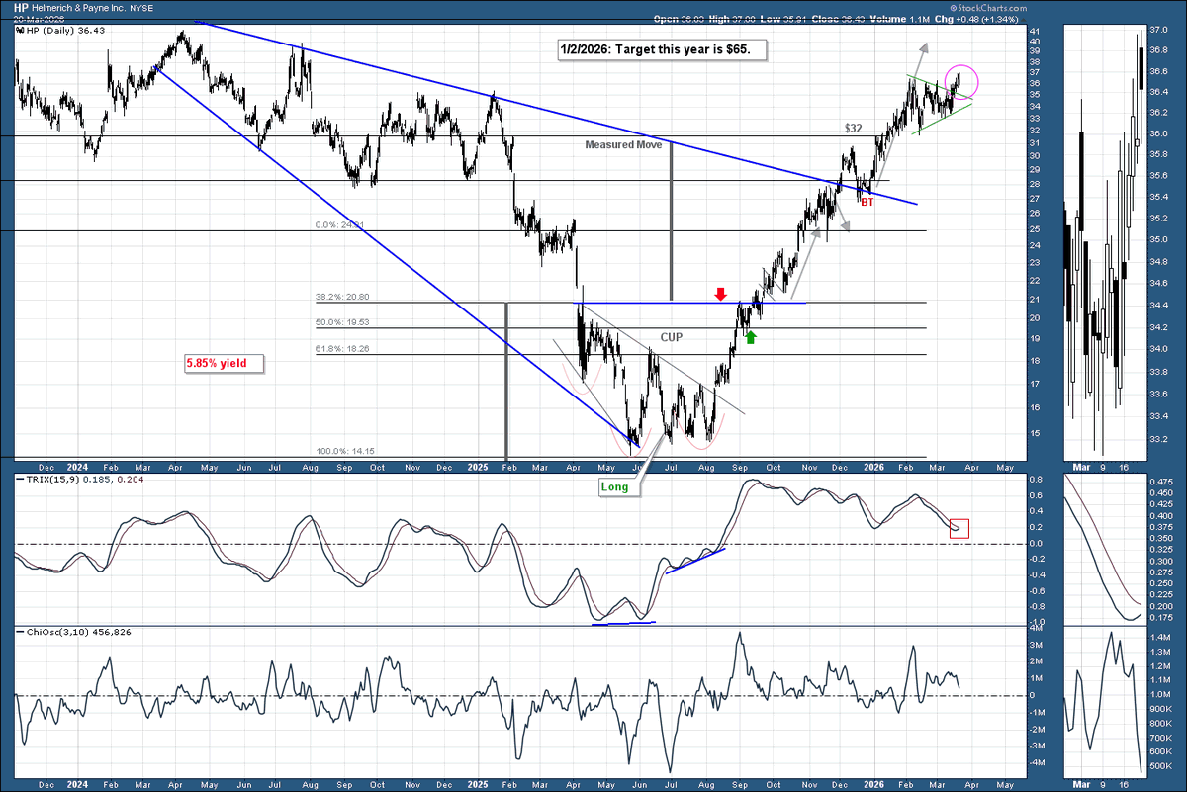Click the $32 price annotation
Image resolution: width=1187 pixels, height=792 pixels.
[854, 129]
